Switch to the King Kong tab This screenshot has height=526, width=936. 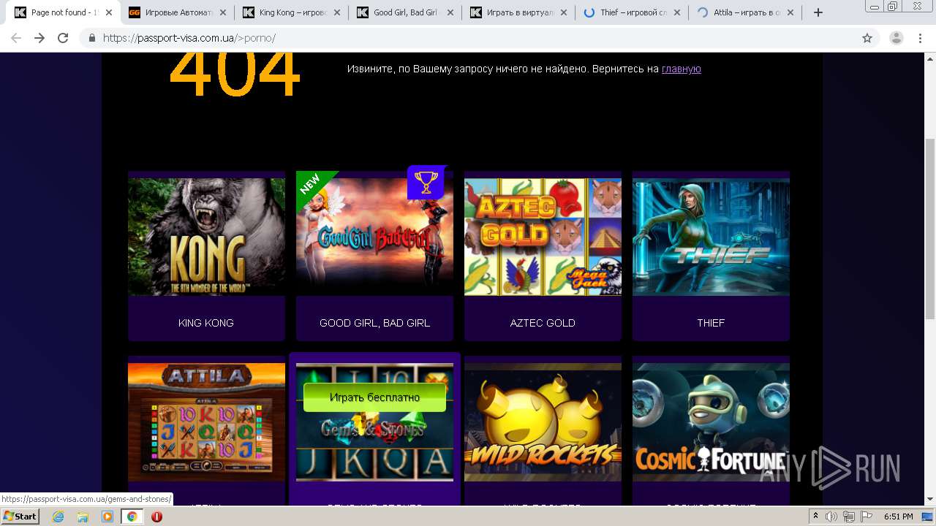click(x=291, y=12)
